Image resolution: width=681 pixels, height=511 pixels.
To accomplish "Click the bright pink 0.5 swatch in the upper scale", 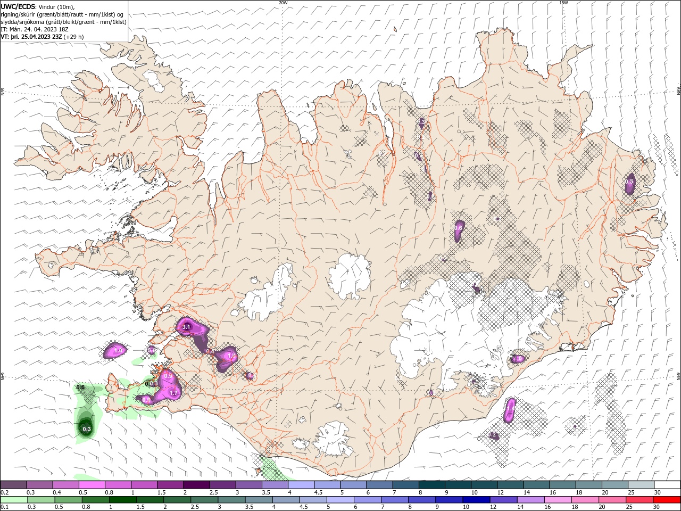I will (x=92, y=484).
